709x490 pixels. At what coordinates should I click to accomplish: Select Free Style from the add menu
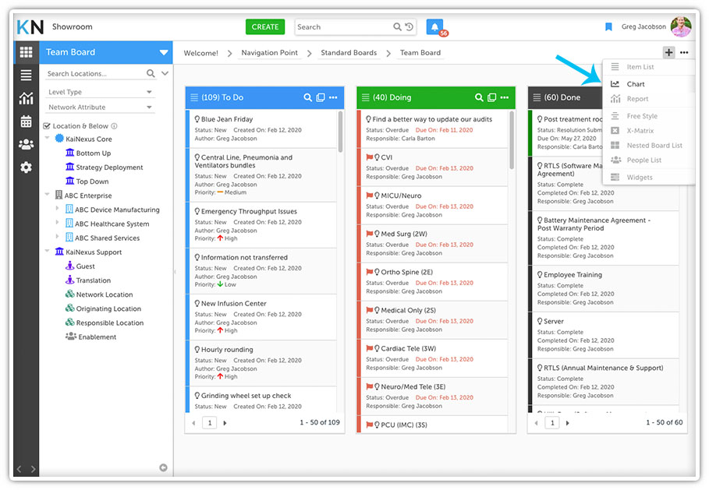(649, 116)
